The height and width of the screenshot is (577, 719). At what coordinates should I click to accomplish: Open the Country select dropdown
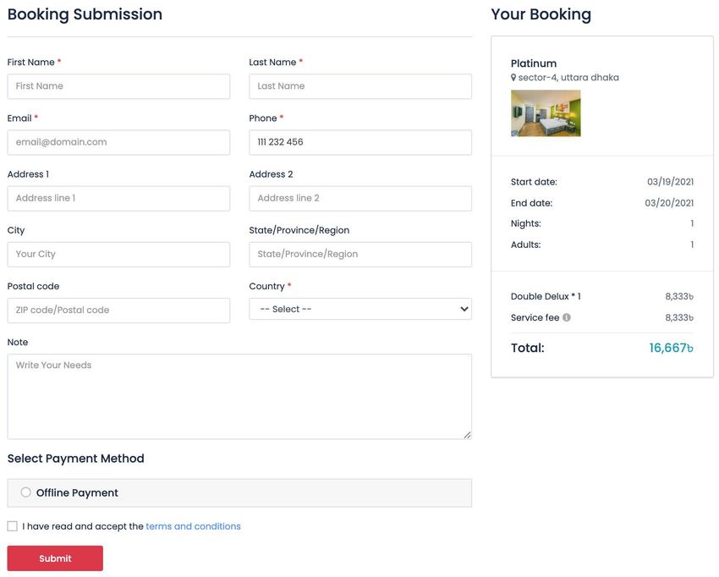click(x=360, y=309)
